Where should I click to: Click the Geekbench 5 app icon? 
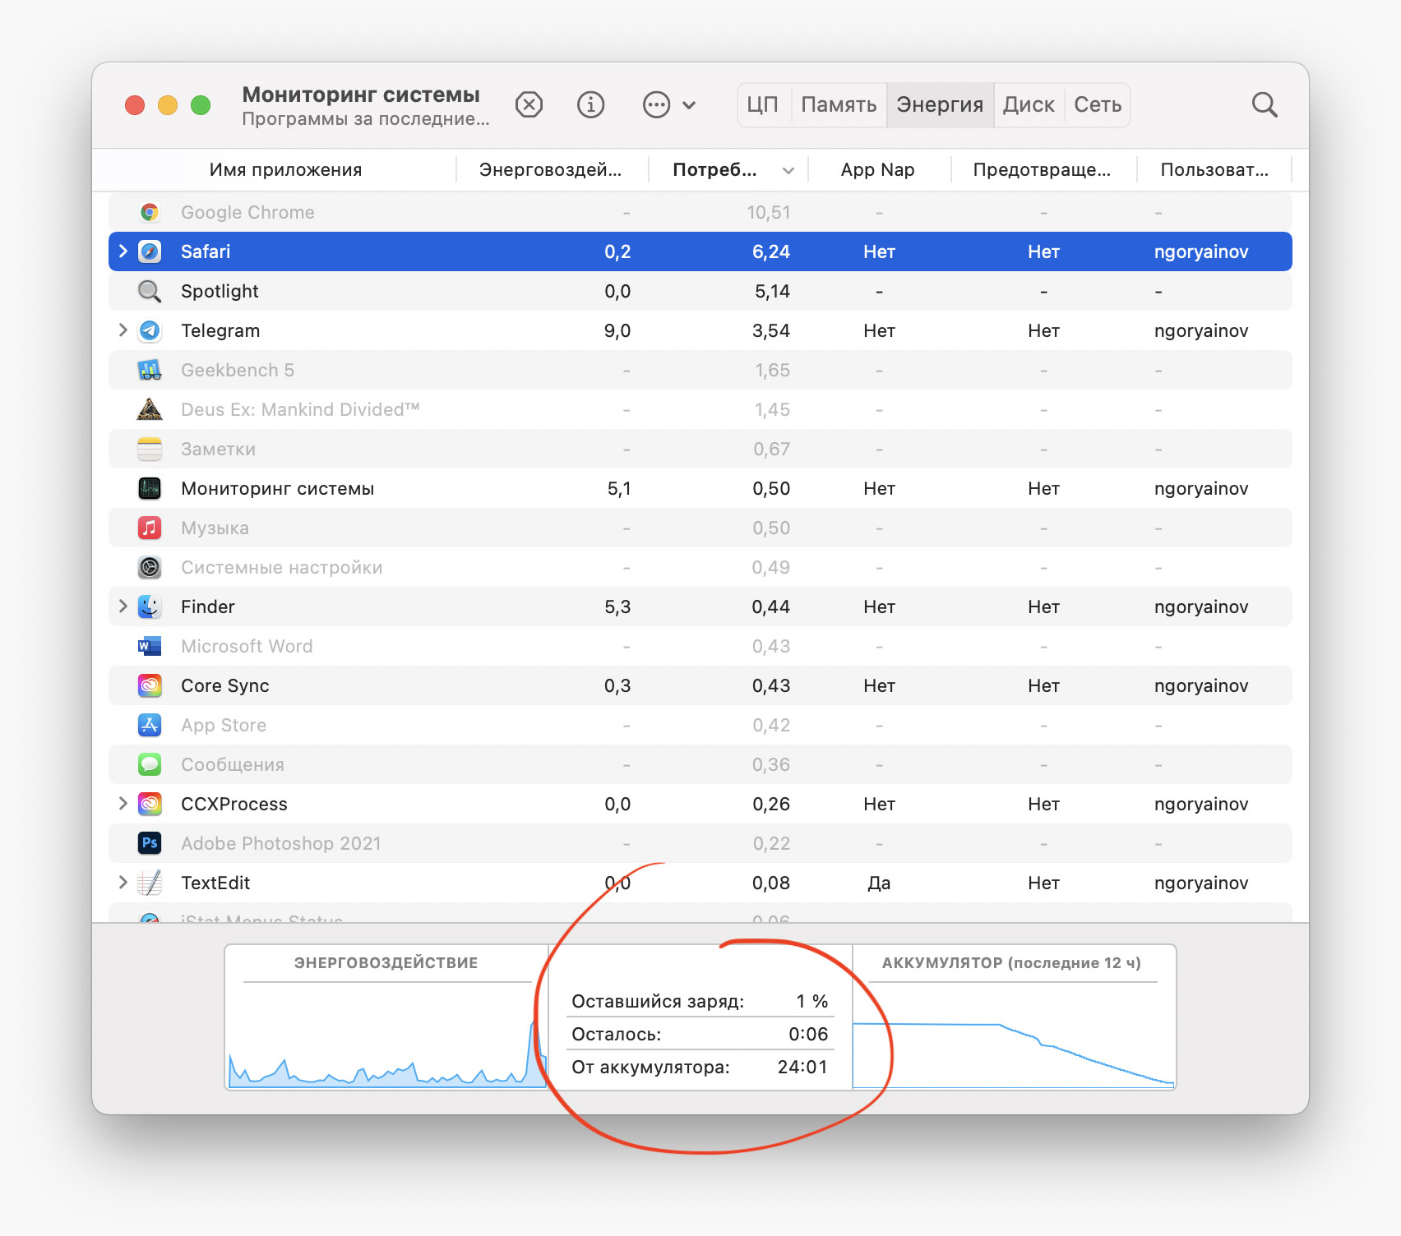150,371
